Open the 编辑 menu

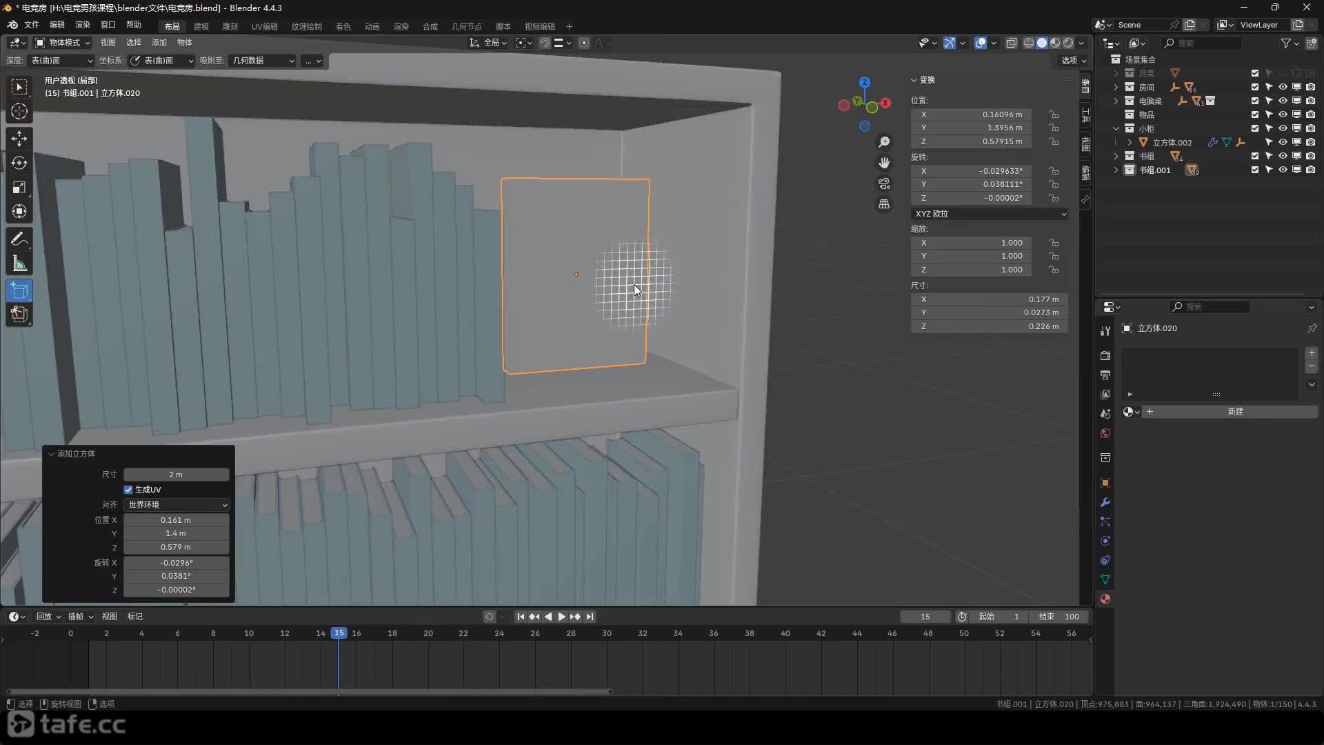[x=57, y=25]
